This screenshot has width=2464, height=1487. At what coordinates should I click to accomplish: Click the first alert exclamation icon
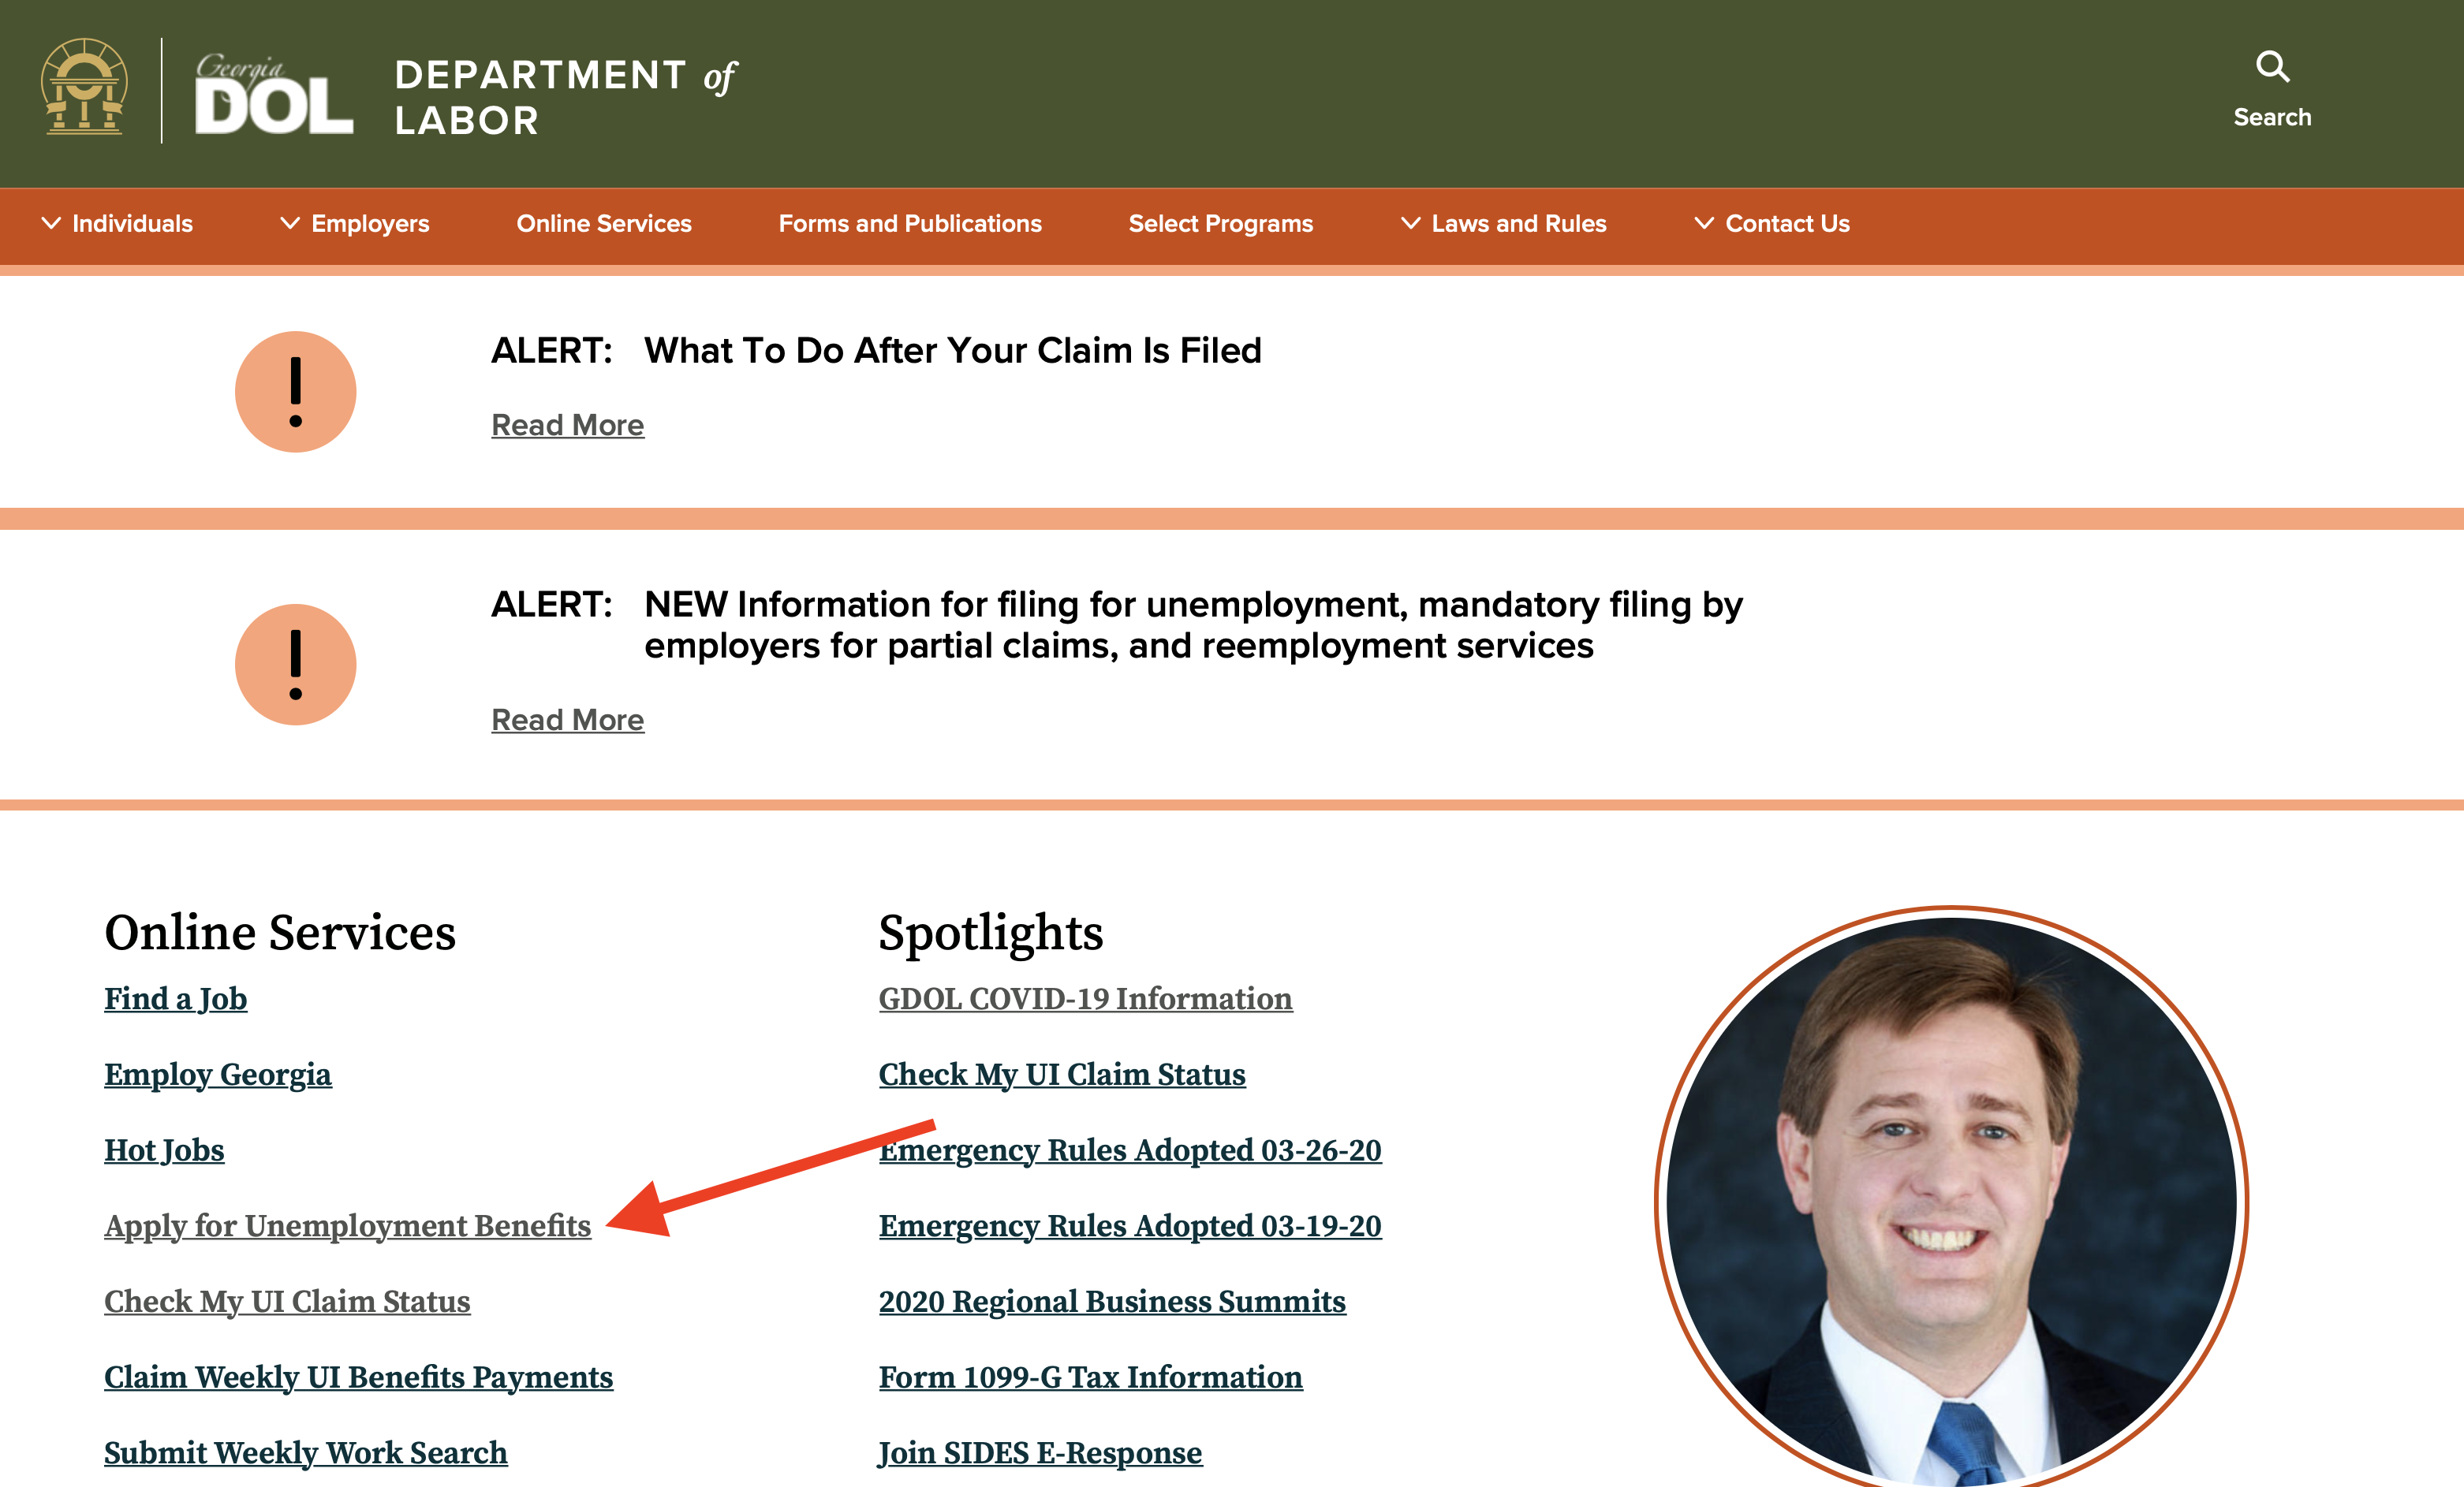pos(295,392)
